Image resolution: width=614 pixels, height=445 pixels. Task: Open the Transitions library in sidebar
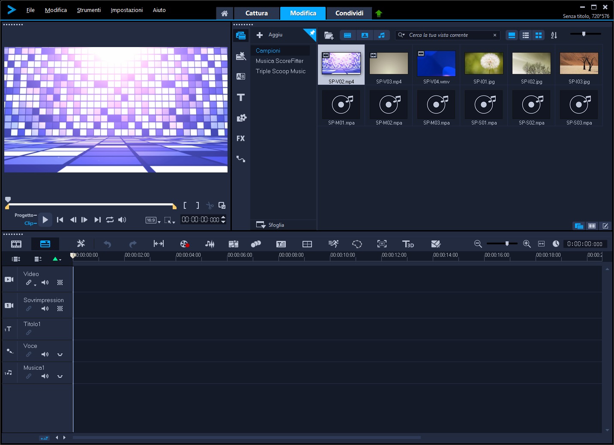(x=241, y=77)
